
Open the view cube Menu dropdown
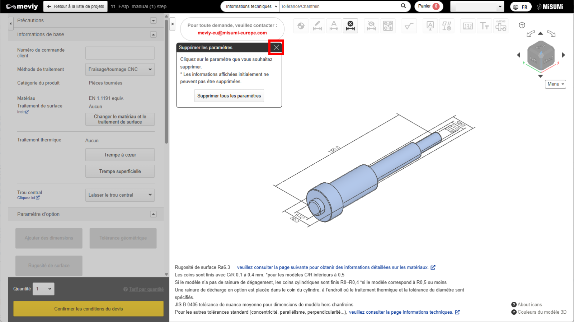coord(555,84)
